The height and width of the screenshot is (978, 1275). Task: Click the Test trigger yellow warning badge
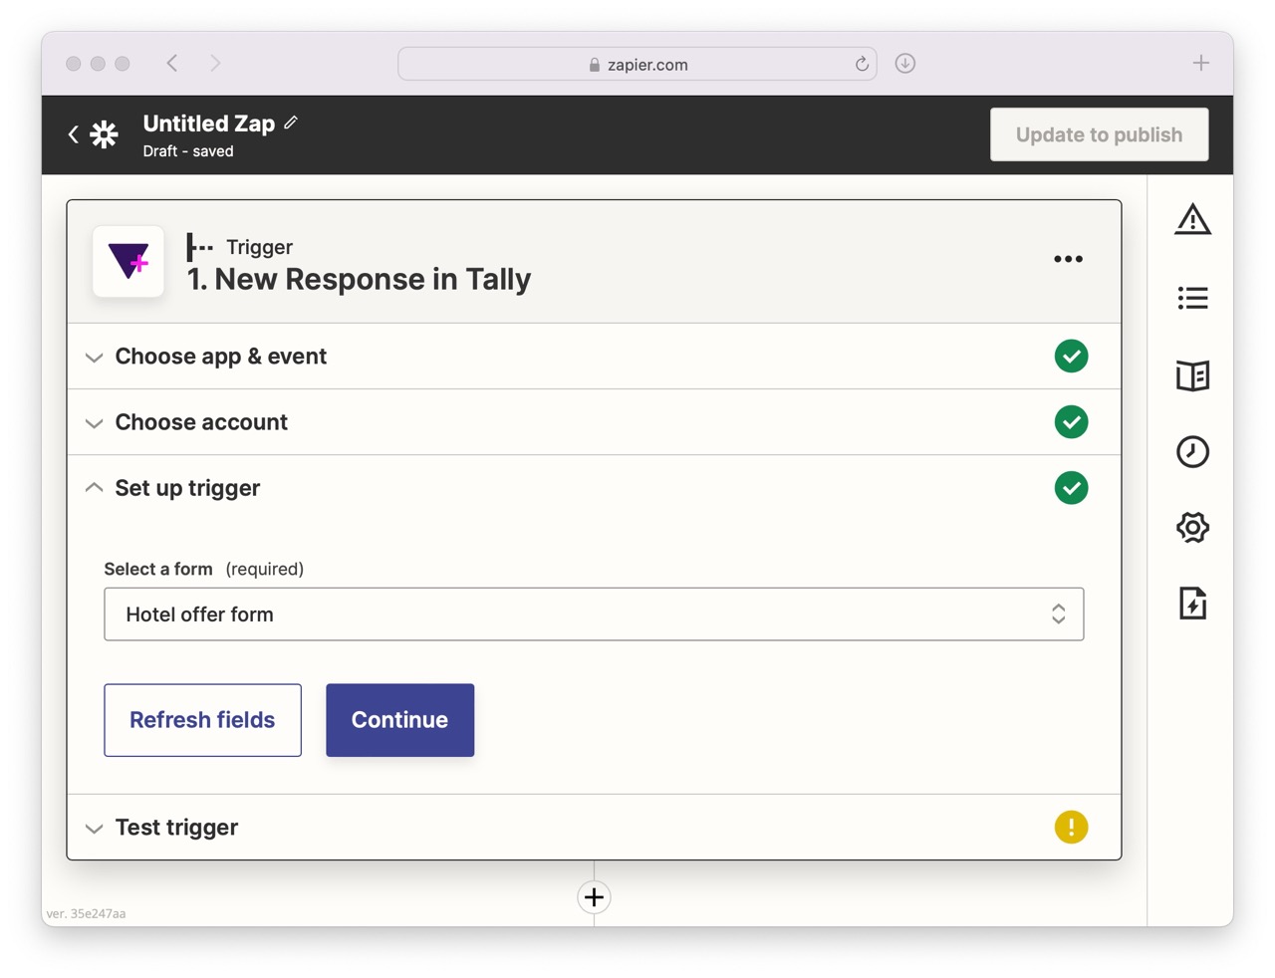tap(1071, 828)
